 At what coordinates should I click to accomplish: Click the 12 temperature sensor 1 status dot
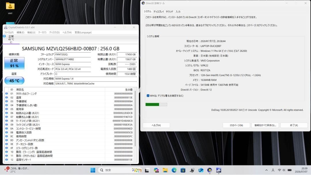[x=7, y=160]
